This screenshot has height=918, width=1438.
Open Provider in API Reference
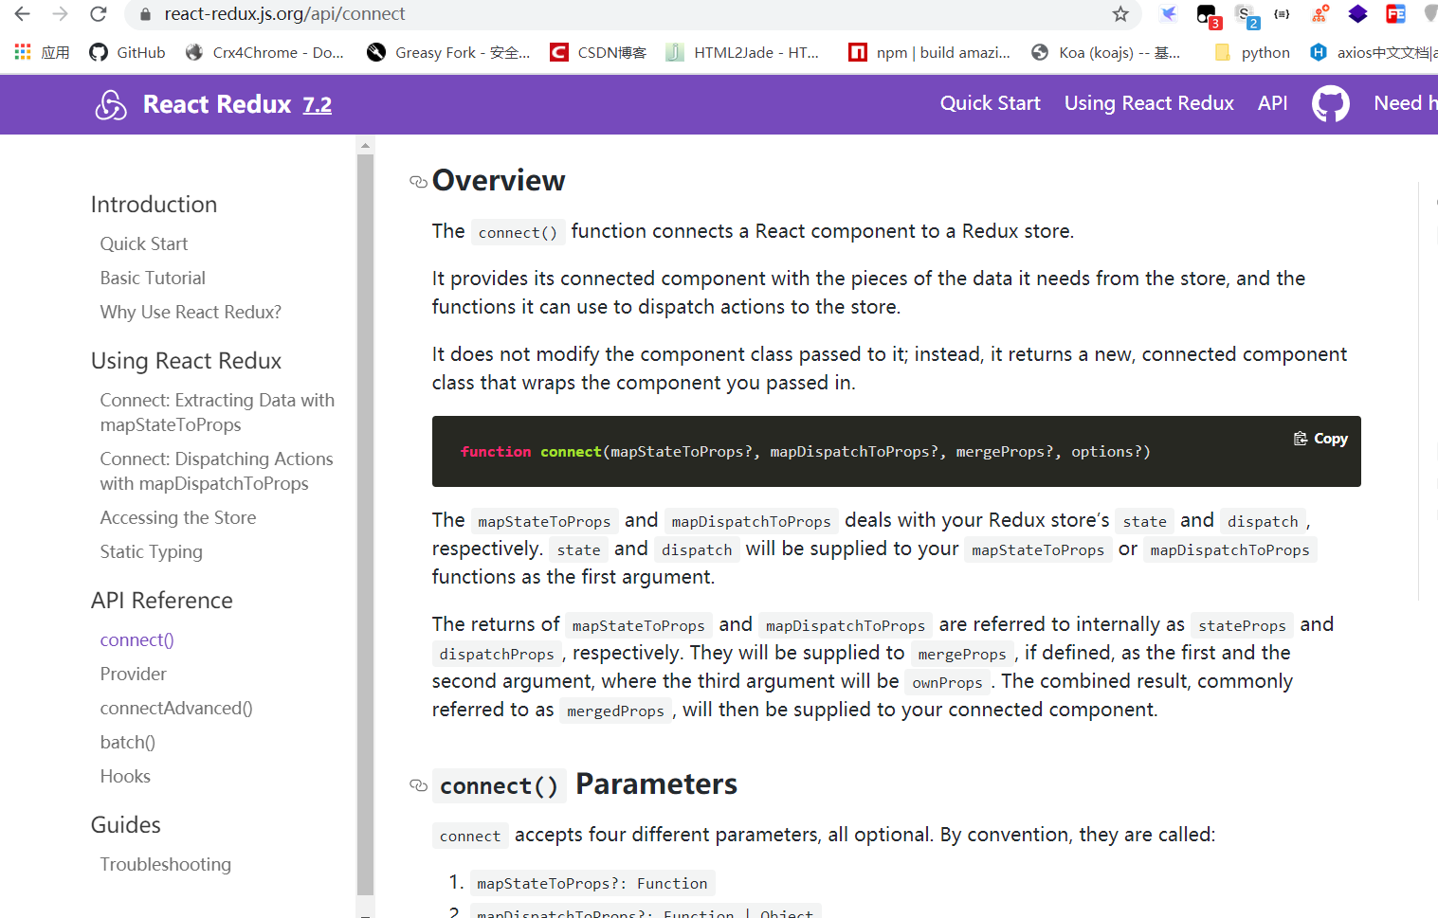coord(134,674)
